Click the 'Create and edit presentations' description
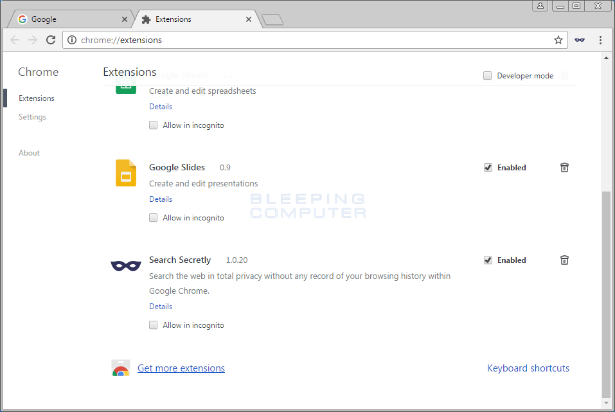 pyautogui.click(x=203, y=184)
